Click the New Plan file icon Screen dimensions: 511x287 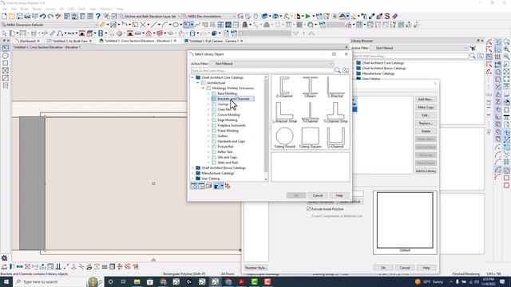coord(4,16)
